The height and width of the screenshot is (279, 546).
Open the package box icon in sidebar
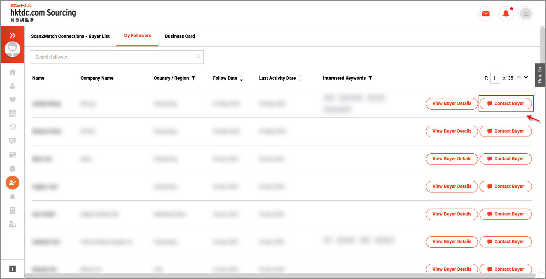click(x=12, y=169)
